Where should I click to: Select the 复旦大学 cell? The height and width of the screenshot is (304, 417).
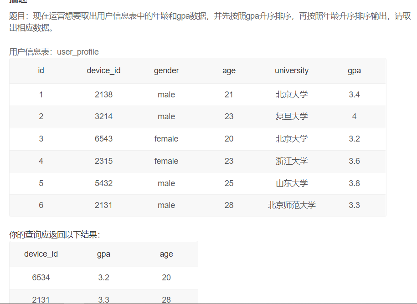(x=292, y=117)
